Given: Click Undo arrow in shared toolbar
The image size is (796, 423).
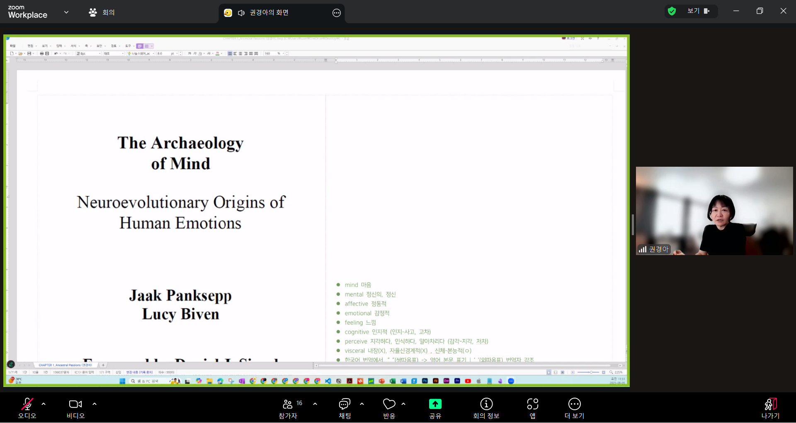Looking at the screenshot, I should (x=56, y=53).
